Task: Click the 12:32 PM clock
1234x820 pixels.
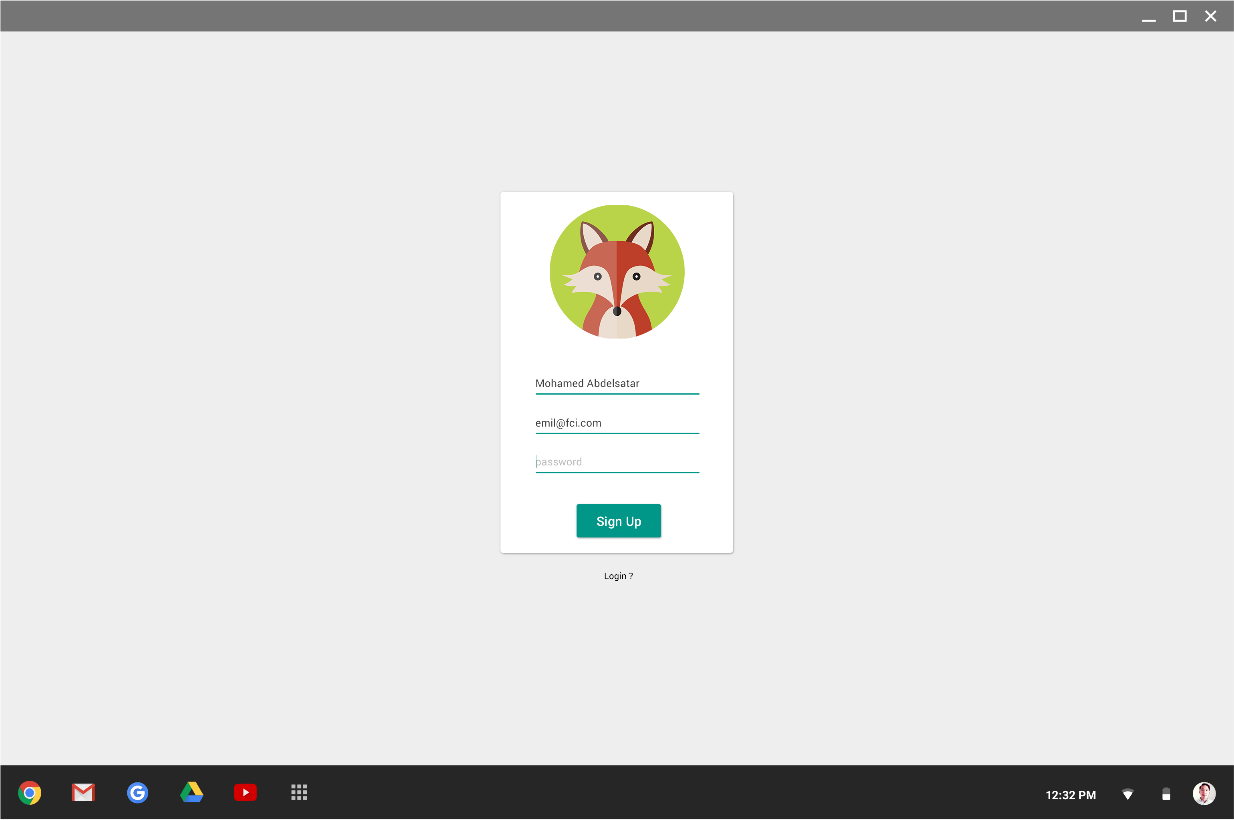Action: pos(1070,795)
